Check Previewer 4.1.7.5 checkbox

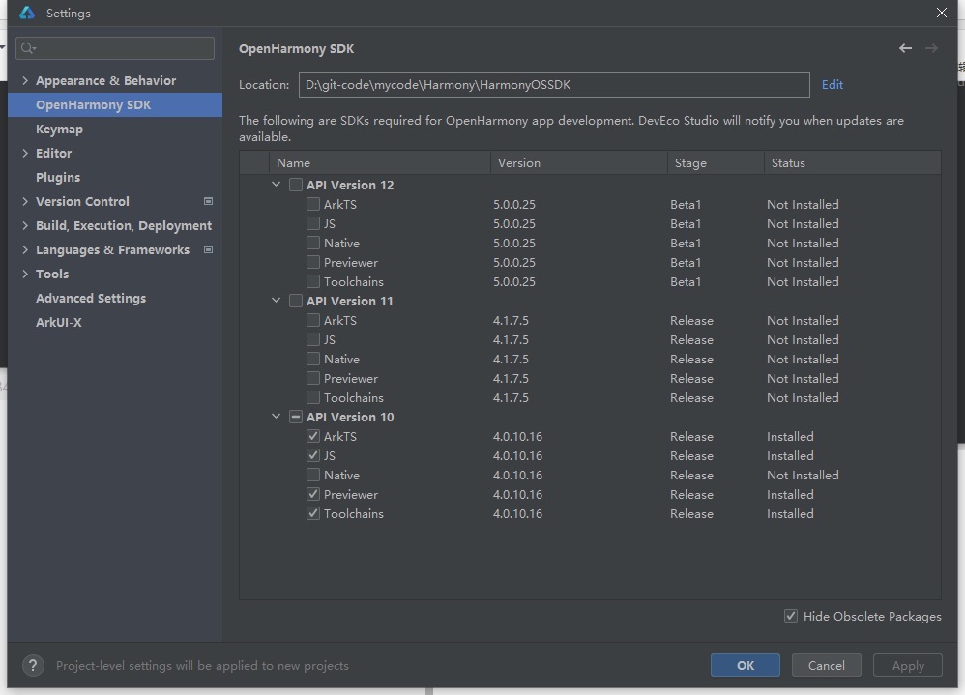313,378
